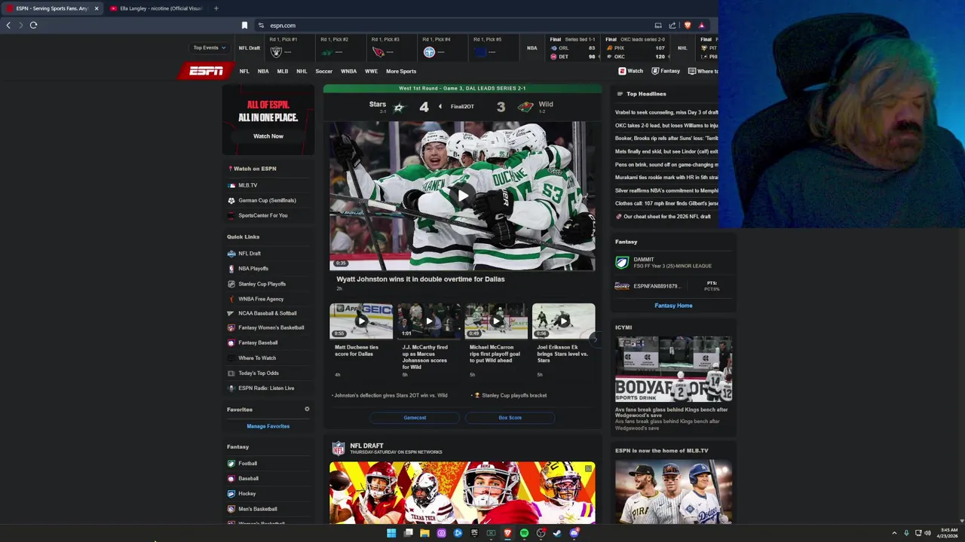Screen dimensions: 965x542
Task: Click the next arrow on video carousel
Action: [594, 339]
